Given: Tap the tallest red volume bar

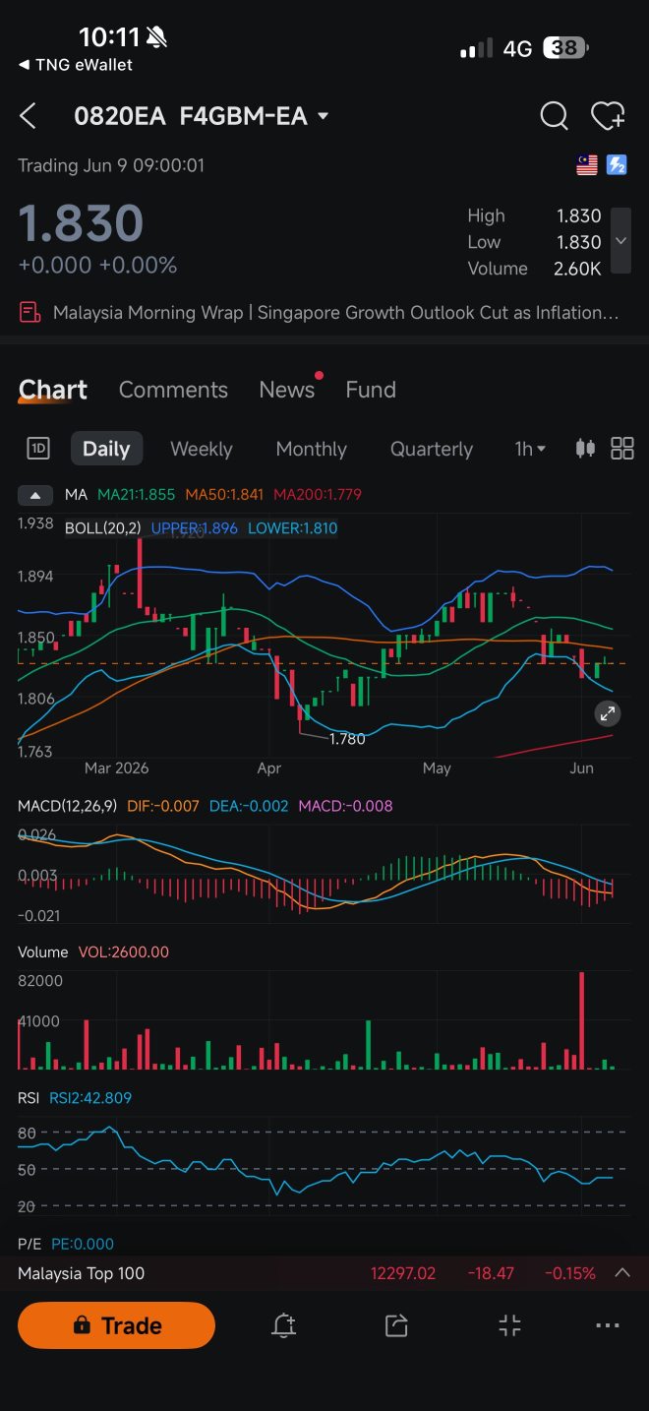Looking at the screenshot, I should pyautogui.click(x=582, y=1020).
